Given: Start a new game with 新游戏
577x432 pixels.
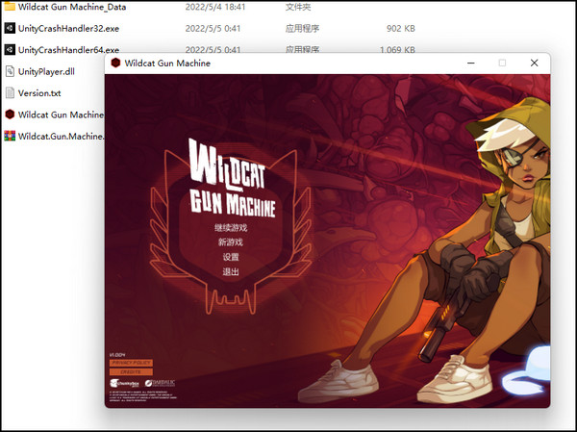Looking at the screenshot, I should [x=231, y=241].
